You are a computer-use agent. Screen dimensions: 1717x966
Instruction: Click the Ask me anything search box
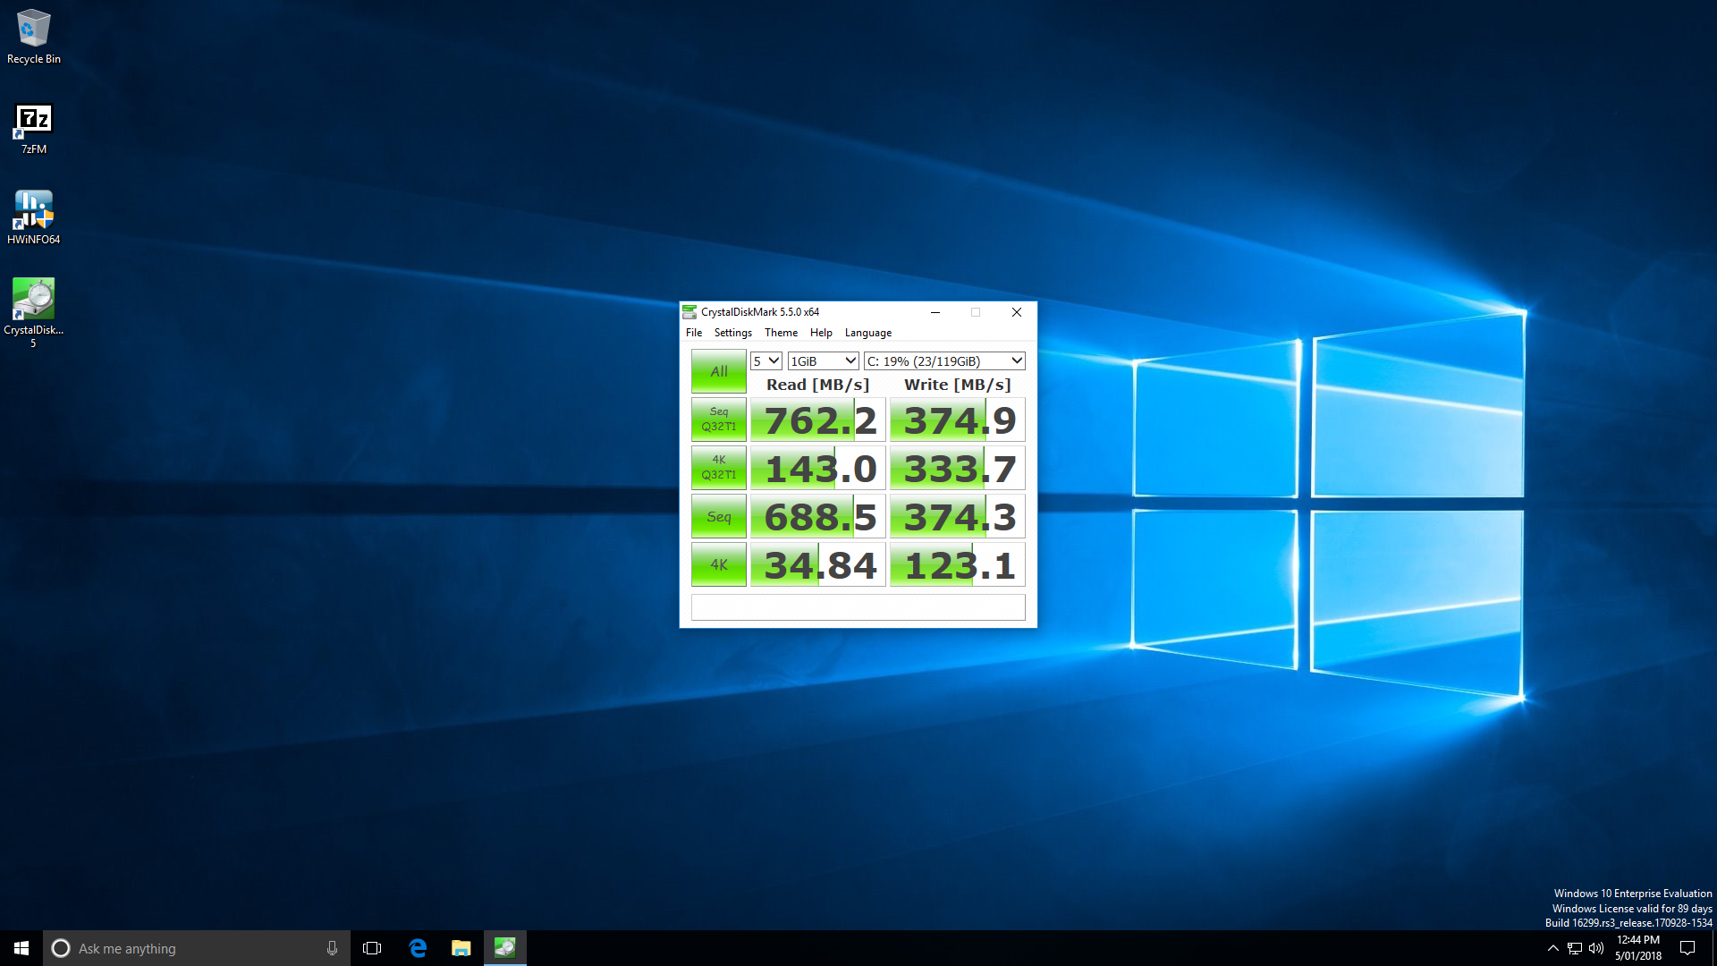(x=197, y=948)
